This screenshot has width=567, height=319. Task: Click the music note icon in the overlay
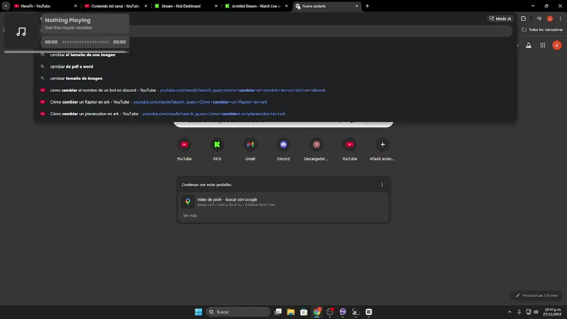(x=21, y=32)
